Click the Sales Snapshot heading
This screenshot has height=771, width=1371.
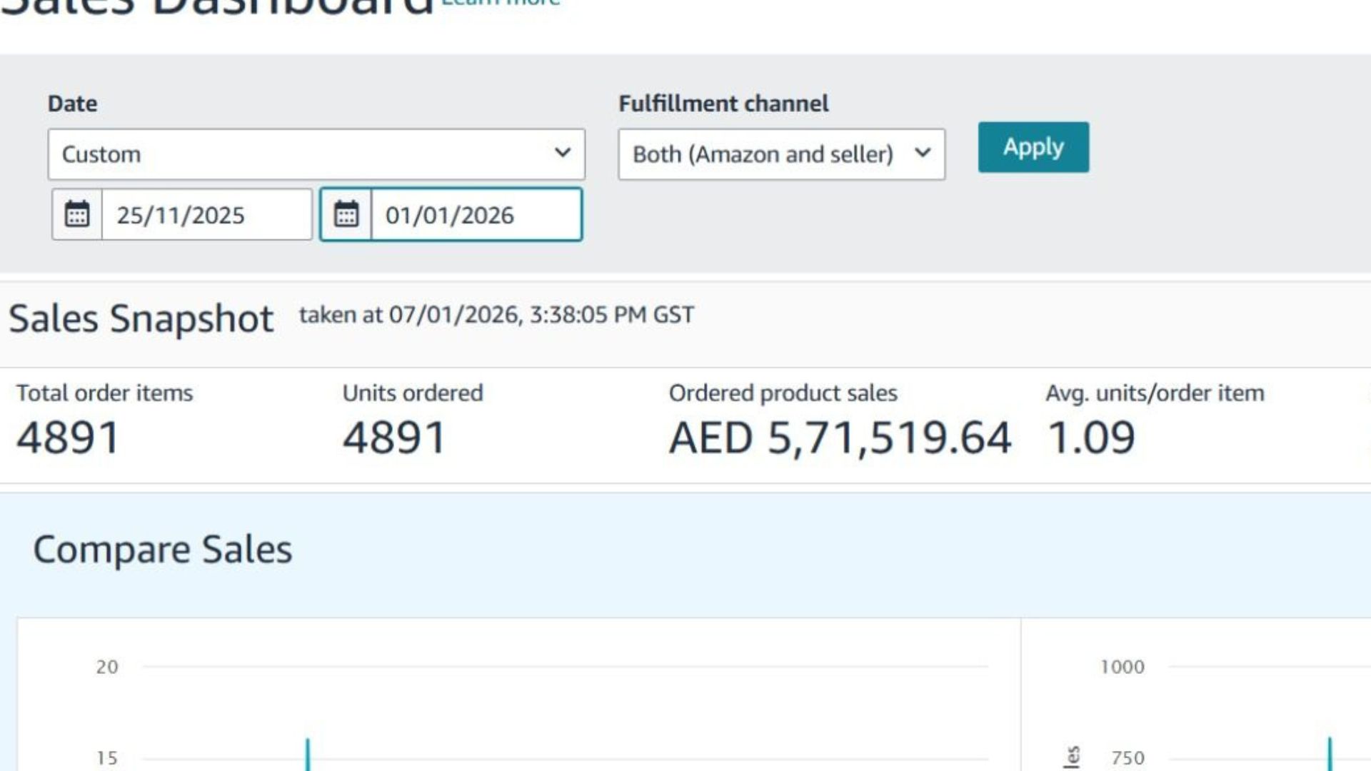pyautogui.click(x=141, y=318)
